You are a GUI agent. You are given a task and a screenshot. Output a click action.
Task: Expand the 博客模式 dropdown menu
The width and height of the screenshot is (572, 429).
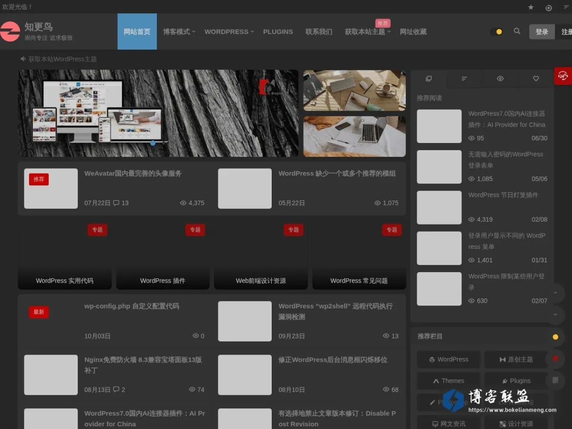click(x=179, y=31)
